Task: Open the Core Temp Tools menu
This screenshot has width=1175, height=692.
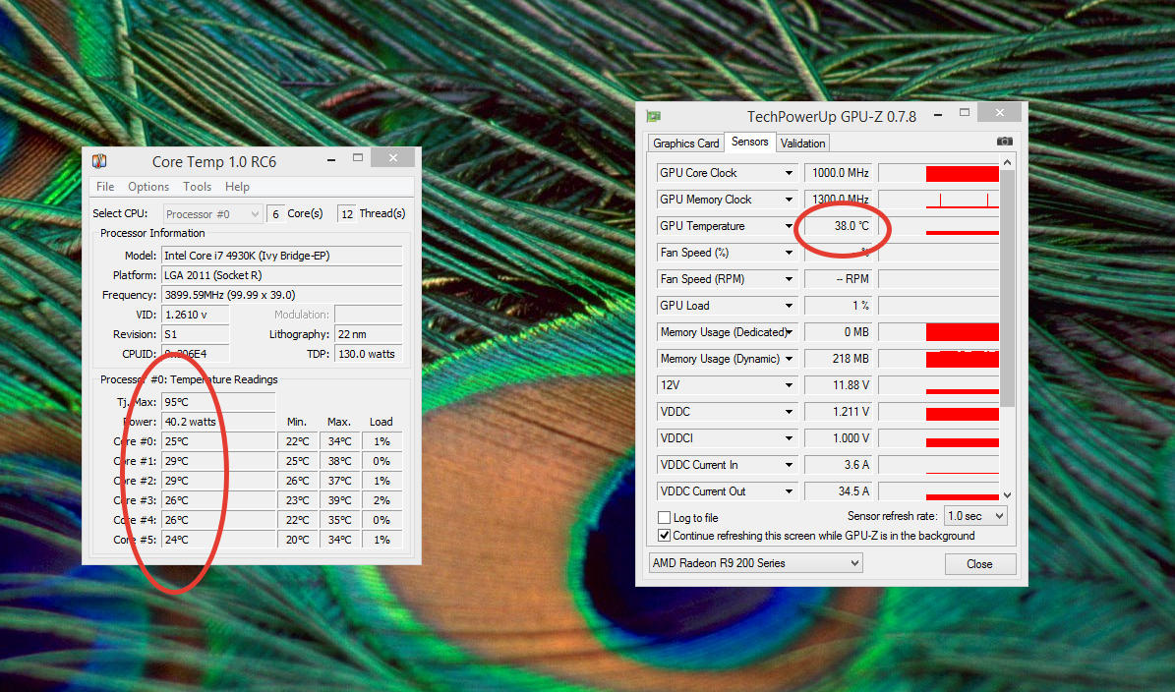Action: (197, 187)
